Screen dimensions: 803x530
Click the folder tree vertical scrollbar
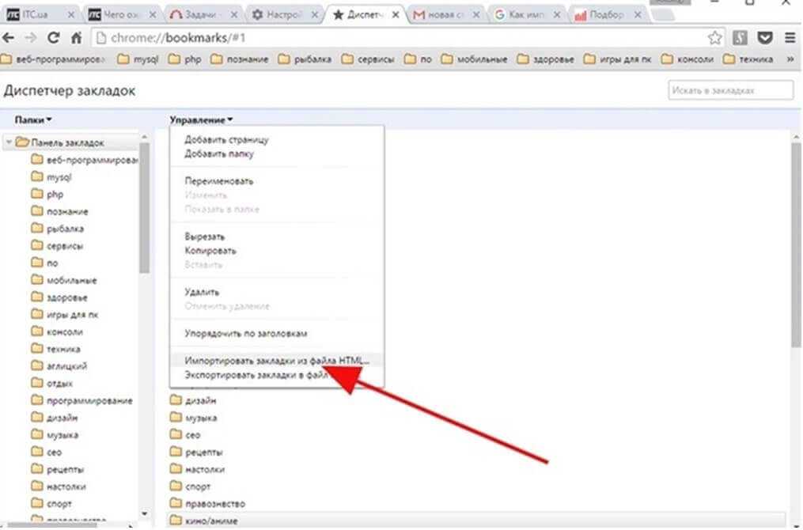coord(145,207)
